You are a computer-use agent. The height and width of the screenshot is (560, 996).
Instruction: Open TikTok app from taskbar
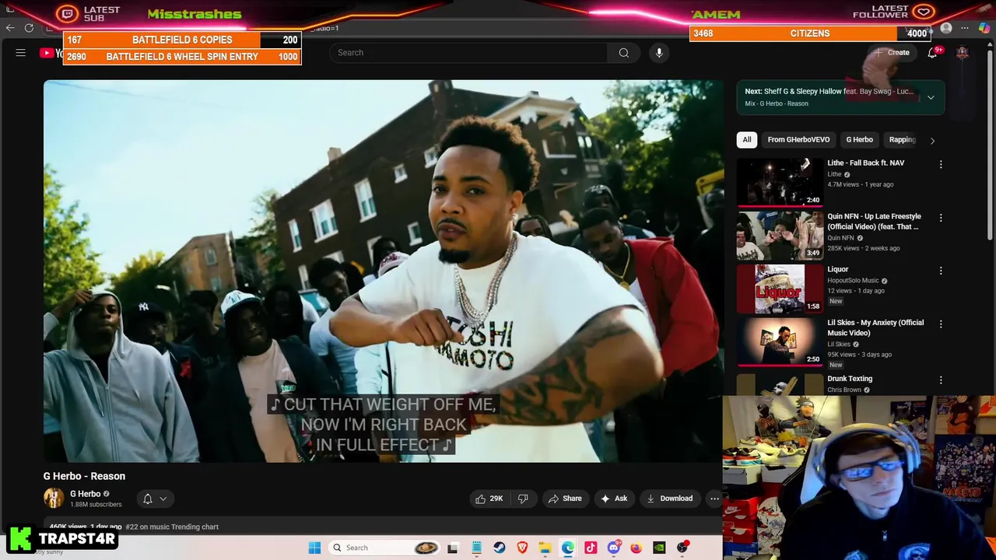pyautogui.click(x=591, y=548)
